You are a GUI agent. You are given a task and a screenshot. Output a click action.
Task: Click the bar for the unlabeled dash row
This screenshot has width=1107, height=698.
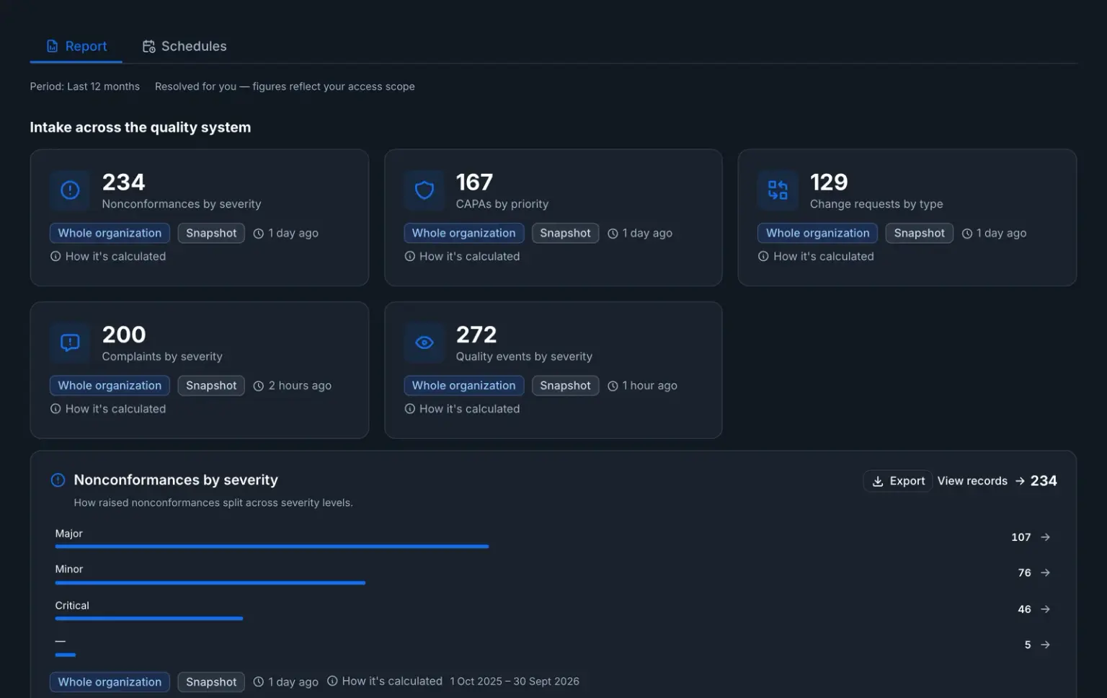click(66, 655)
